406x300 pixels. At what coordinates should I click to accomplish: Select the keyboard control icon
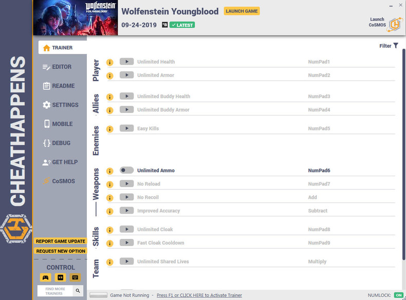75,277
